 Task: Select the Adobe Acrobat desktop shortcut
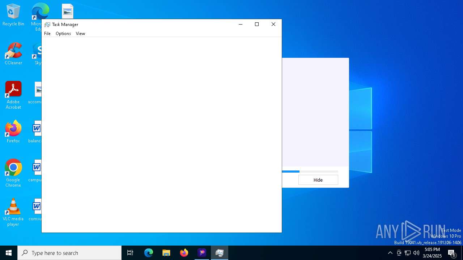tap(13, 95)
